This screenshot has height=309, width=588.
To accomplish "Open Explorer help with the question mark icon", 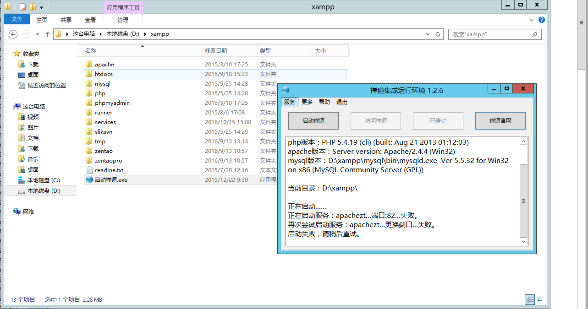I will click(542, 20).
